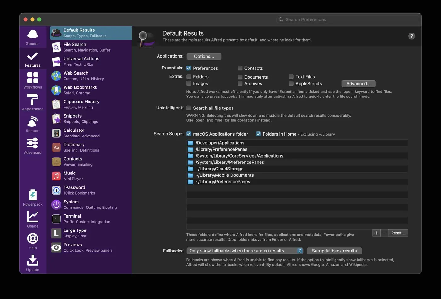
Task: Select the Dictionary feature icon
Action: (56, 147)
